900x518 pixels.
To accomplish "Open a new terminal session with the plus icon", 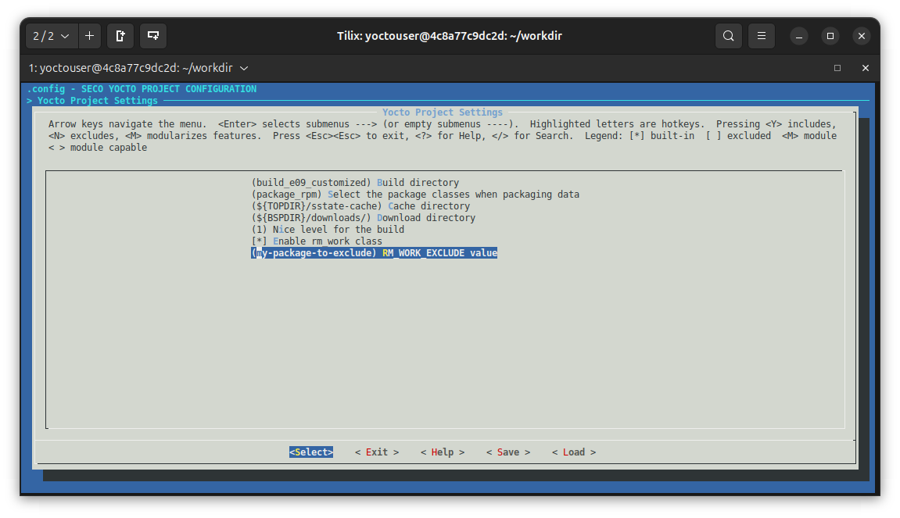I will (x=89, y=36).
